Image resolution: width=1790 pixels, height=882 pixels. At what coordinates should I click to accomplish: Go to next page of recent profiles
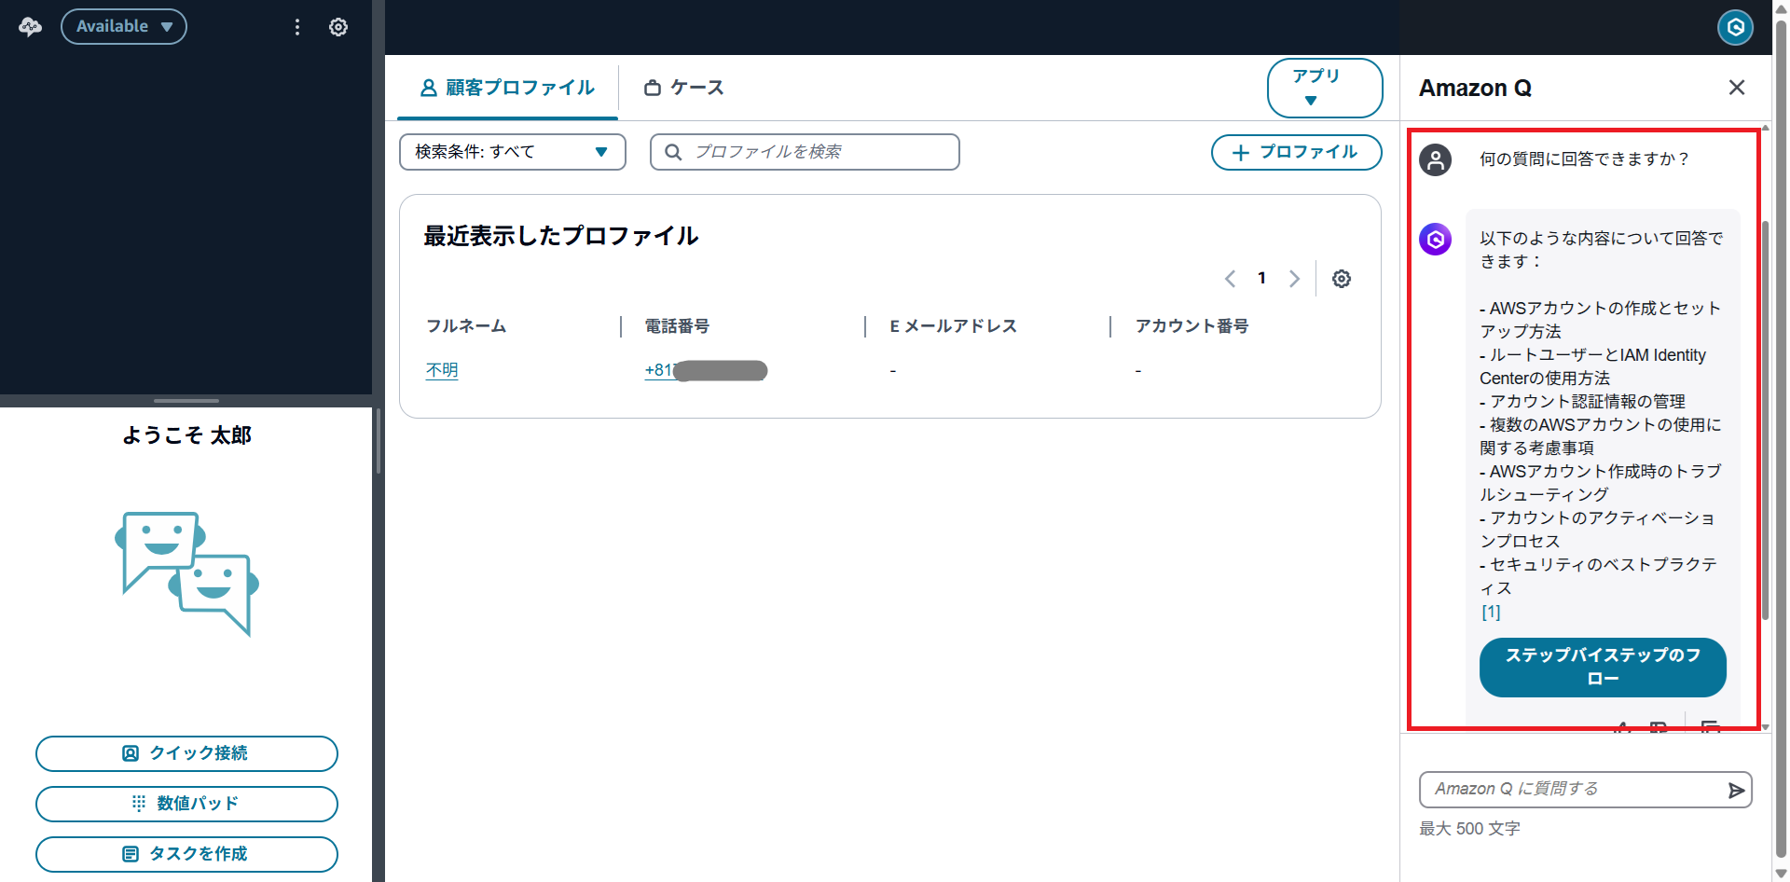tap(1294, 279)
